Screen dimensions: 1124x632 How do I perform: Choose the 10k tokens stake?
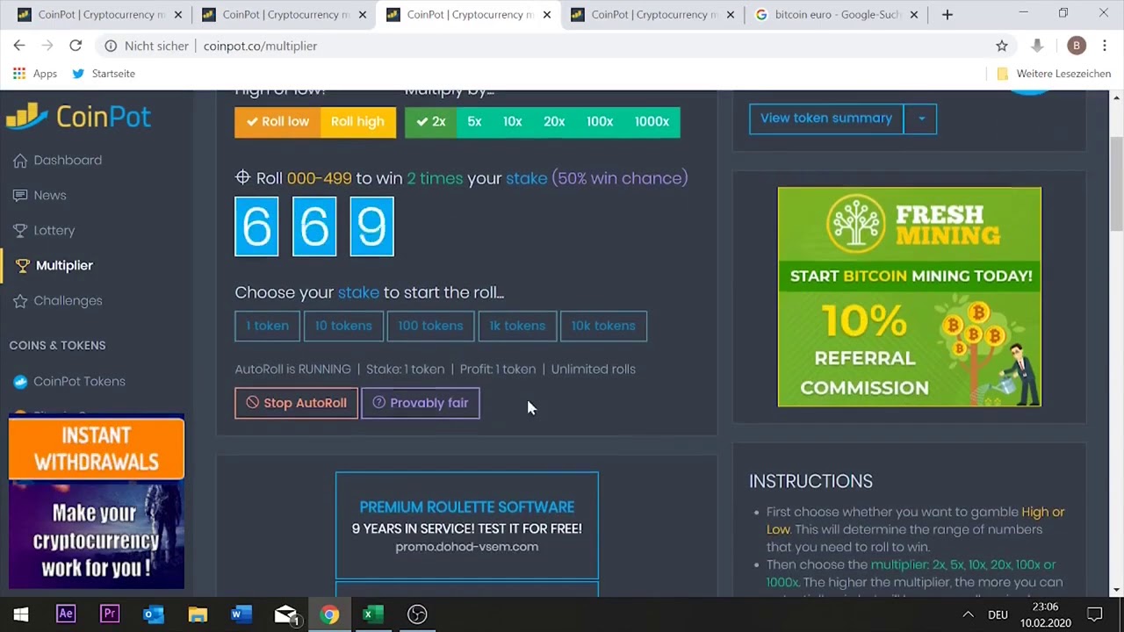click(x=603, y=326)
